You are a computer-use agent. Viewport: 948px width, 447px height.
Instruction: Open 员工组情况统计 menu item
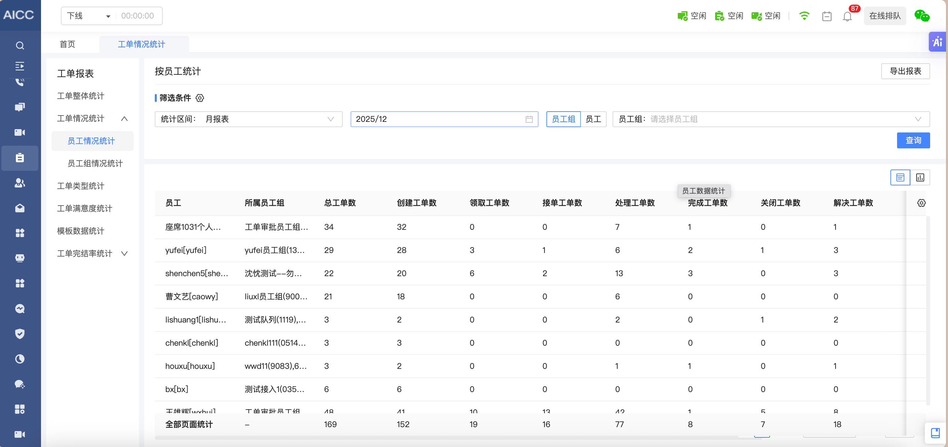95,163
